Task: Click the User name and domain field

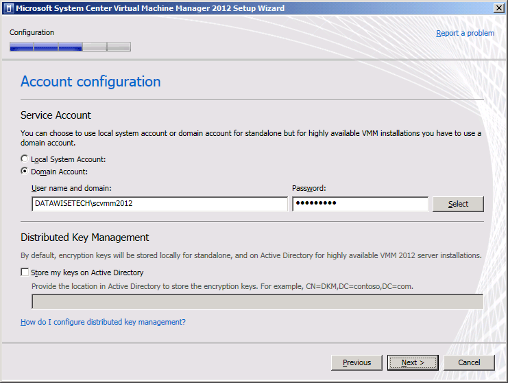Action: tap(160, 204)
